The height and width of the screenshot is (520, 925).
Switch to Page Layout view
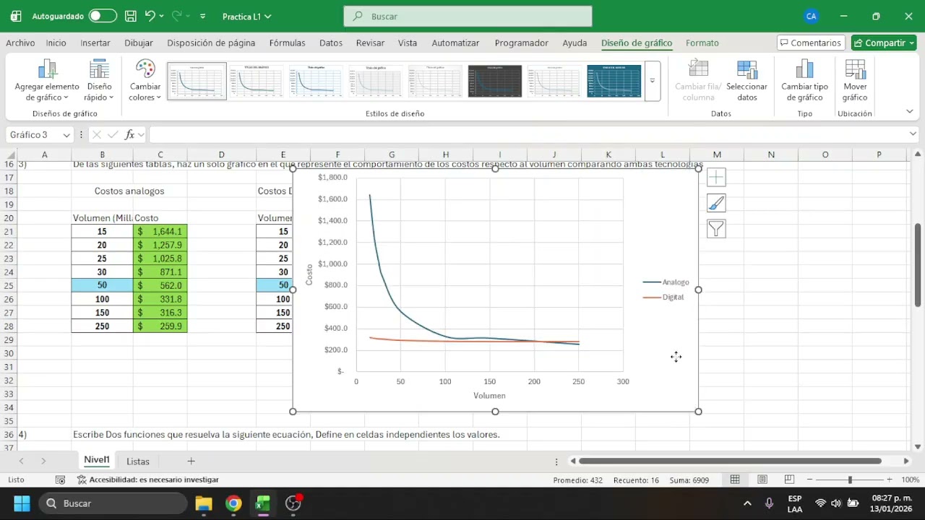click(762, 480)
